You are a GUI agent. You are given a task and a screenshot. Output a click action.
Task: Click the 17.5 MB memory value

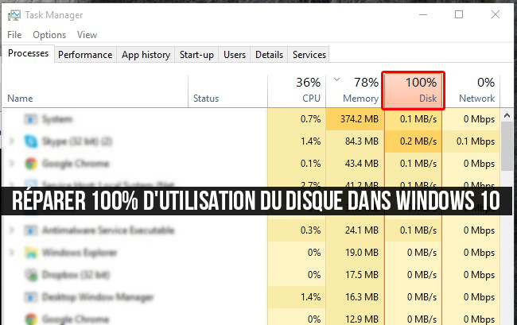[x=362, y=275]
